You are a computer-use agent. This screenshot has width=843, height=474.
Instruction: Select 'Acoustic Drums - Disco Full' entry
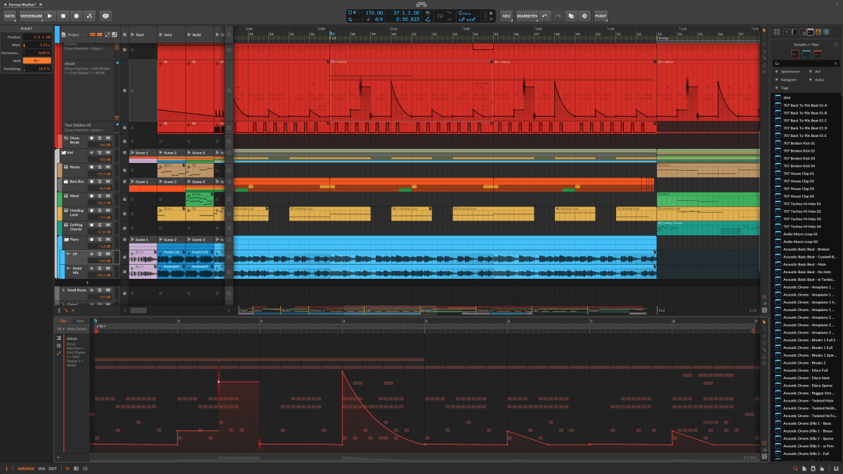tap(806, 370)
